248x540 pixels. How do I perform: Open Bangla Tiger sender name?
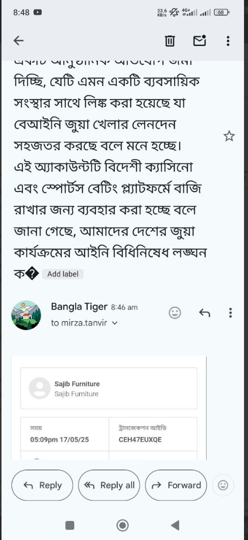[79, 306]
